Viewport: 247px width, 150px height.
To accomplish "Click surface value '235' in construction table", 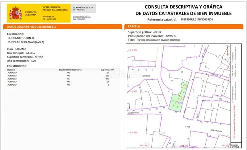I will [x=107, y=76].
